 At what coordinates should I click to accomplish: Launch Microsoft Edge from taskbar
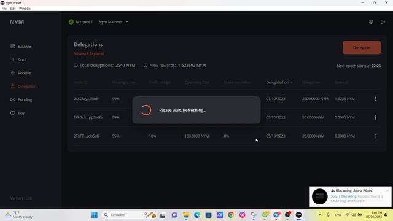197,215
